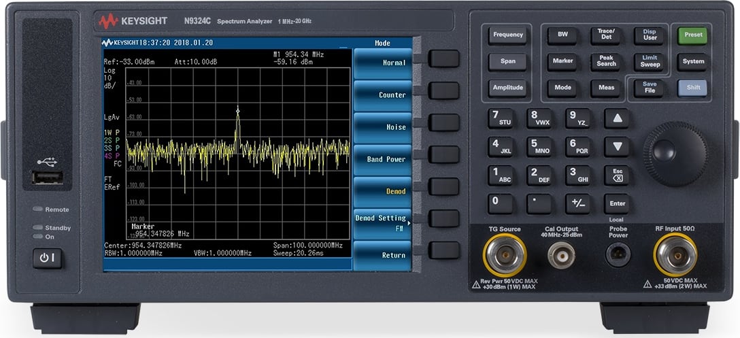Viewport: 740px width, 338px height.
Task: Tap the hardware button beside Demod
Action: pyautogui.click(x=443, y=186)
